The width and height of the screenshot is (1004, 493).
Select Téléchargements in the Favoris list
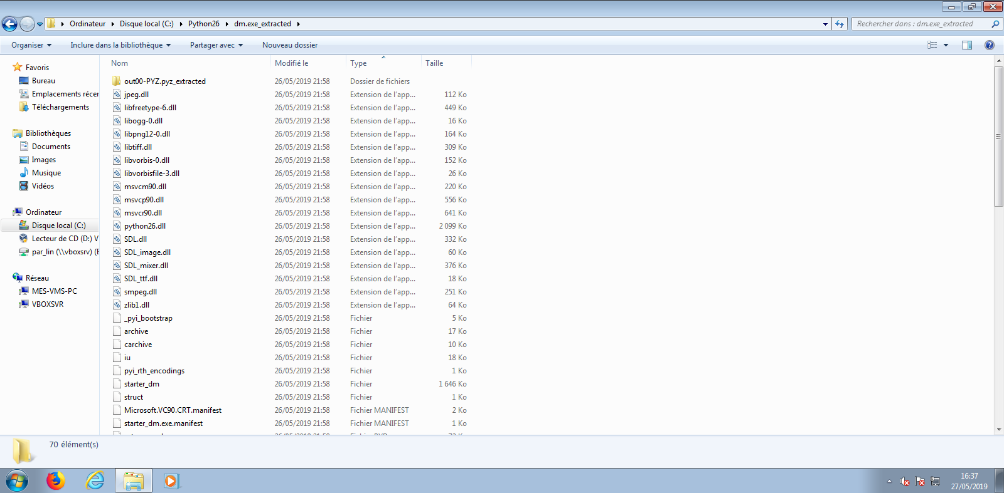point(60,107)
